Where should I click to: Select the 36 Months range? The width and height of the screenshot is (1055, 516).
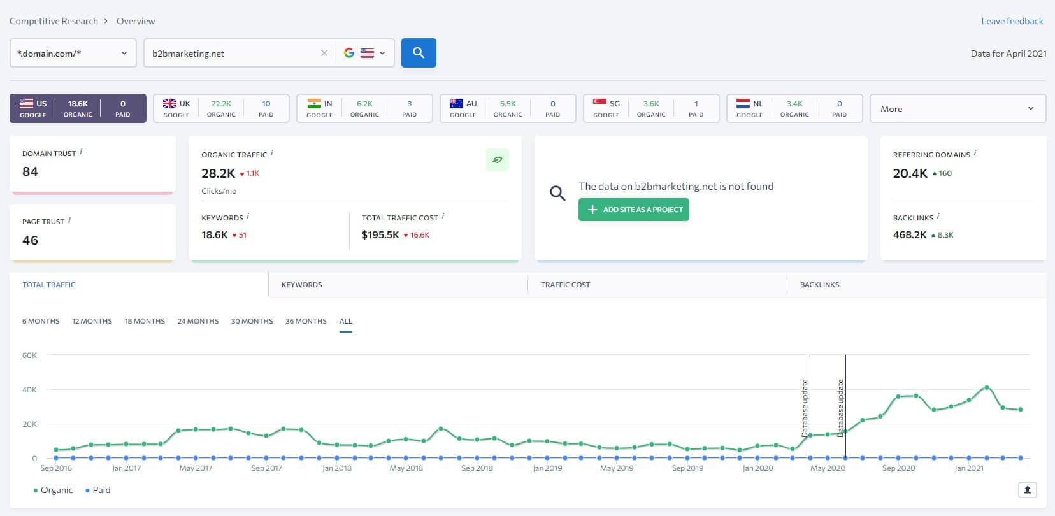306,321
